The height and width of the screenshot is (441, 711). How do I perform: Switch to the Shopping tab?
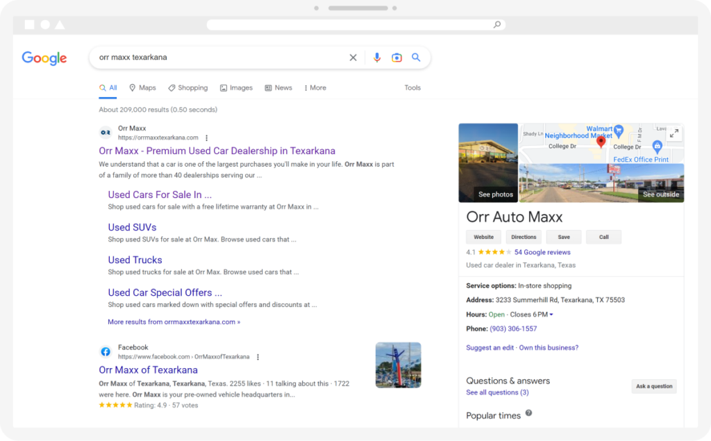[x=187, y=88]
